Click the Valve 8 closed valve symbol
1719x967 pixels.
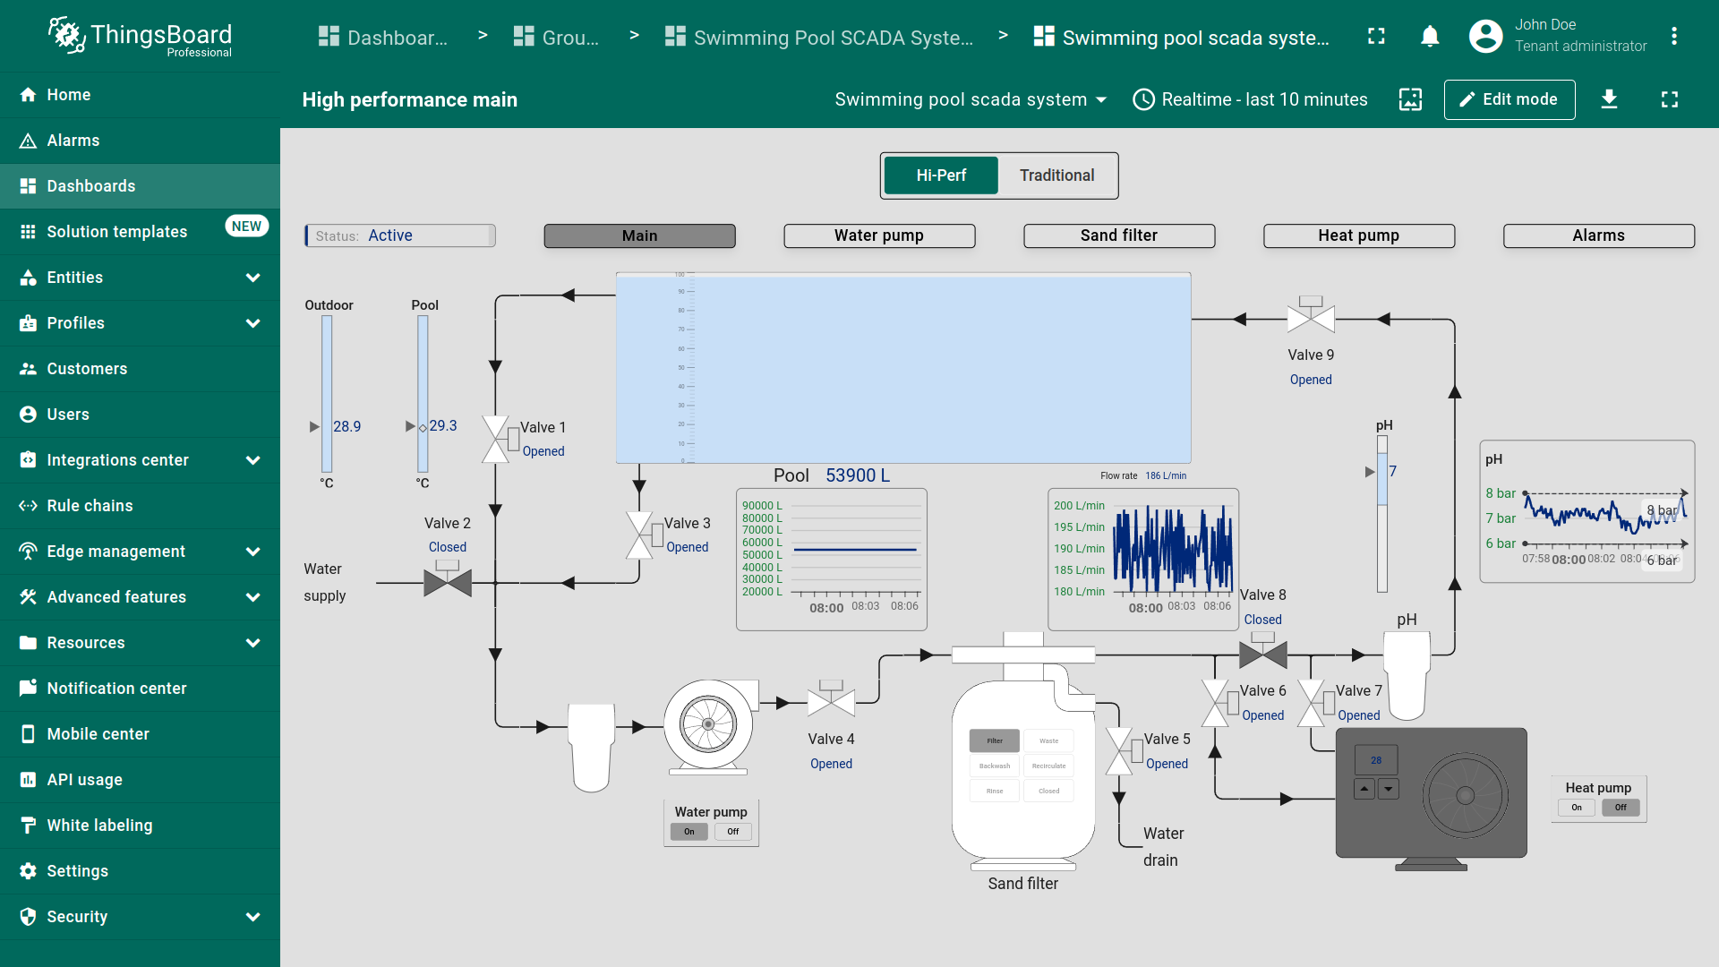coord(1262,654)
